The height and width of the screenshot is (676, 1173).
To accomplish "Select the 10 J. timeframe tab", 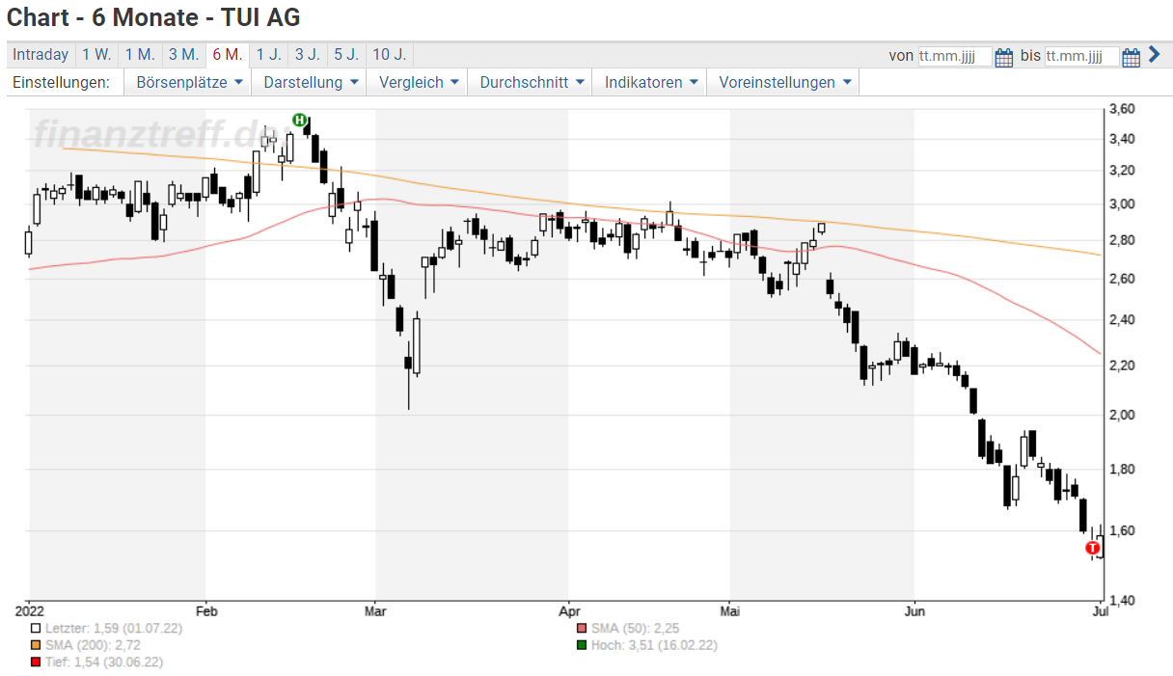I will (389, 55).
